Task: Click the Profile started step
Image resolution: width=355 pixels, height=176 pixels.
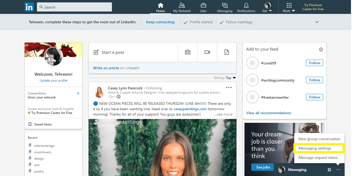Action: 198,22
